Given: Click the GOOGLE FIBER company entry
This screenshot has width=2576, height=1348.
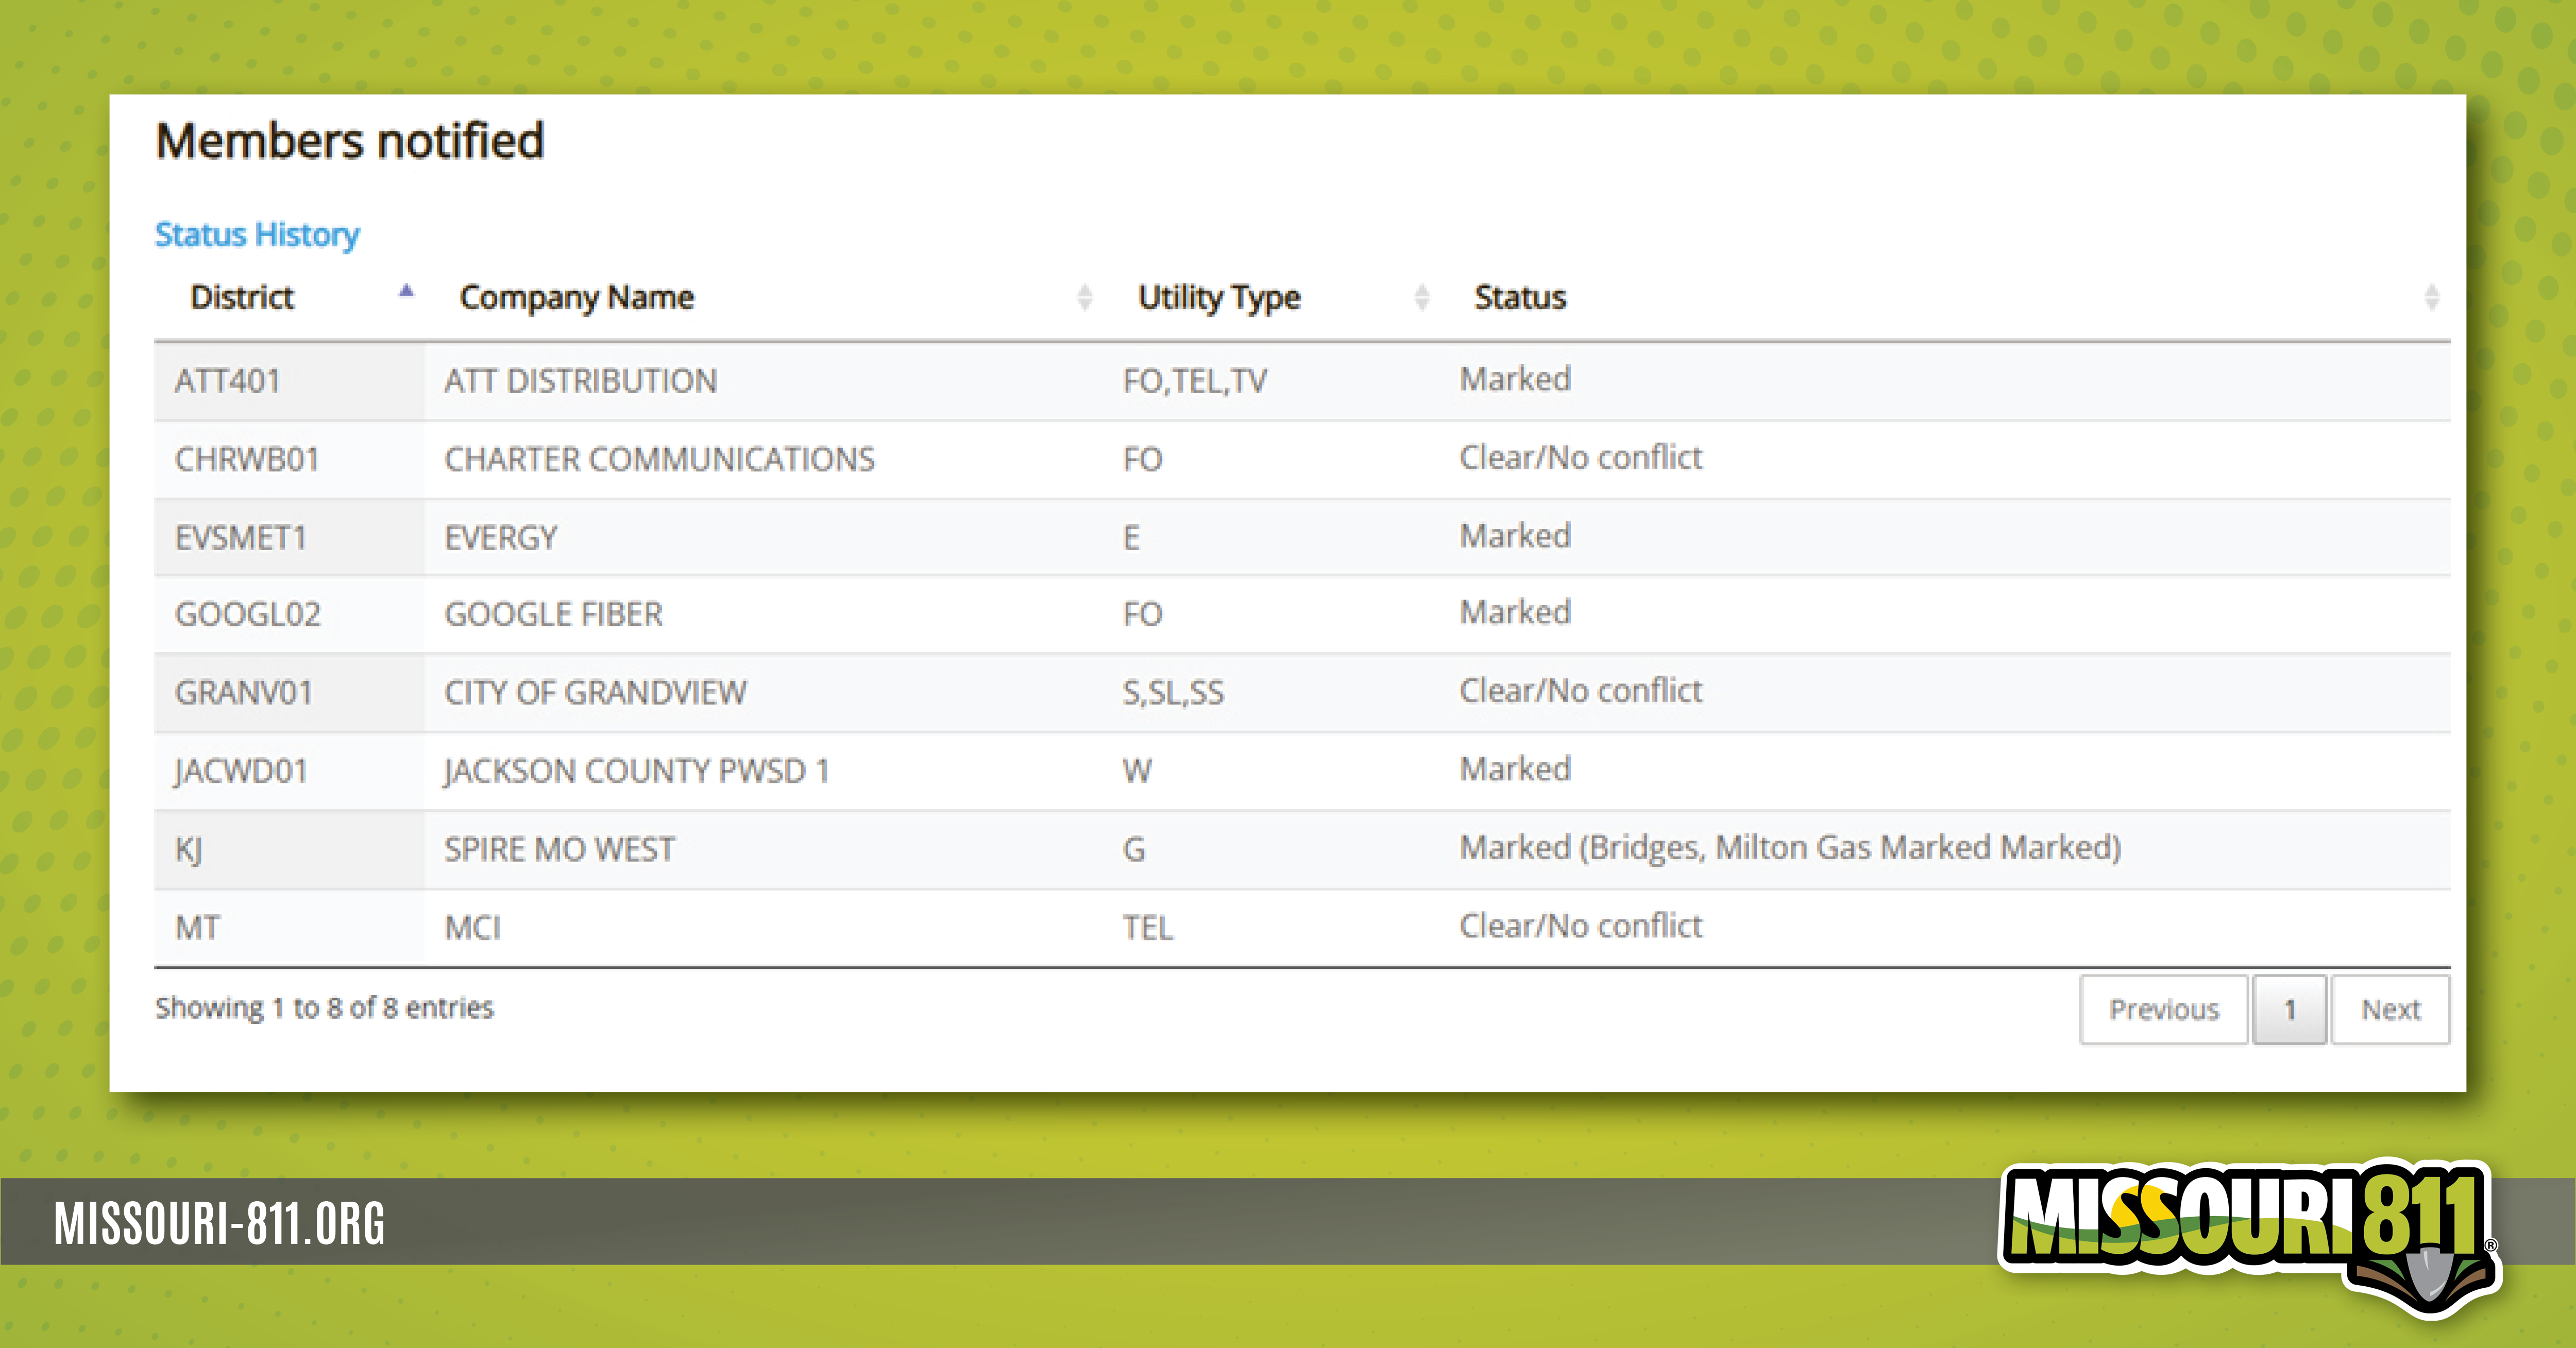Looking at the screenshot, I should tap(553, 614).
